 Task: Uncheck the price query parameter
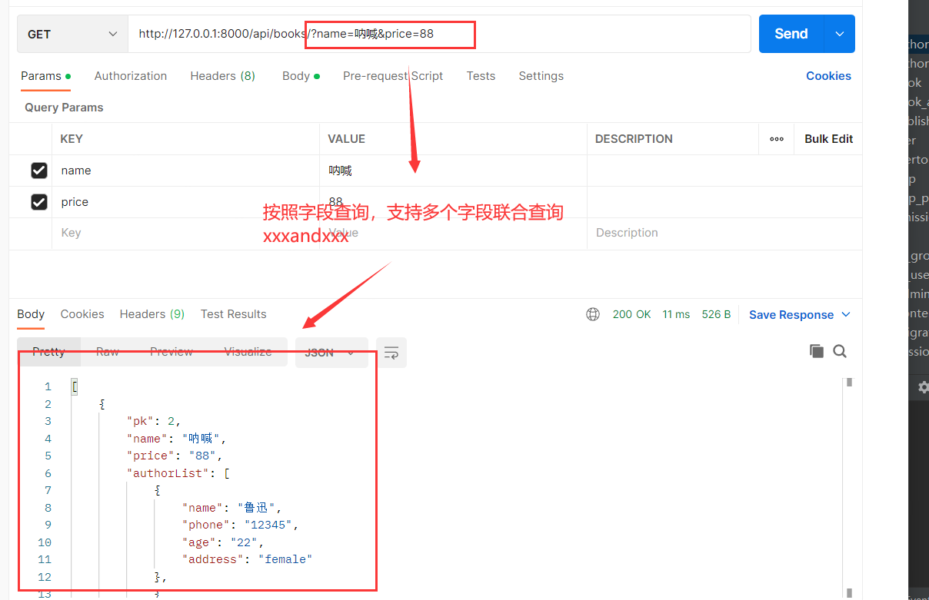(39, 202)
